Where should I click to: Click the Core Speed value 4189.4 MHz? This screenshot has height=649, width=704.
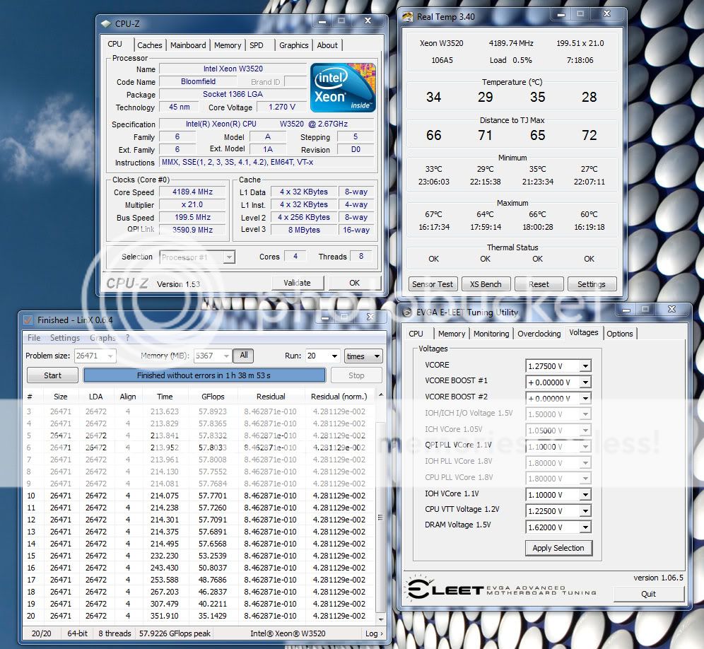[x=193, y=192]
